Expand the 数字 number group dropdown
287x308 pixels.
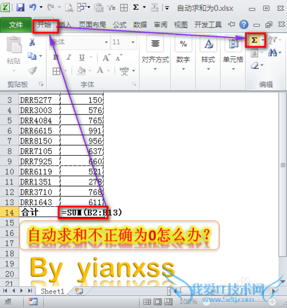(x=183, y=69)
